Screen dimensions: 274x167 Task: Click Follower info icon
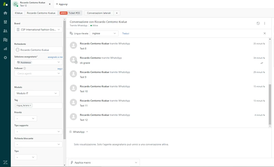pyautogui.click(x=25, y=68)
